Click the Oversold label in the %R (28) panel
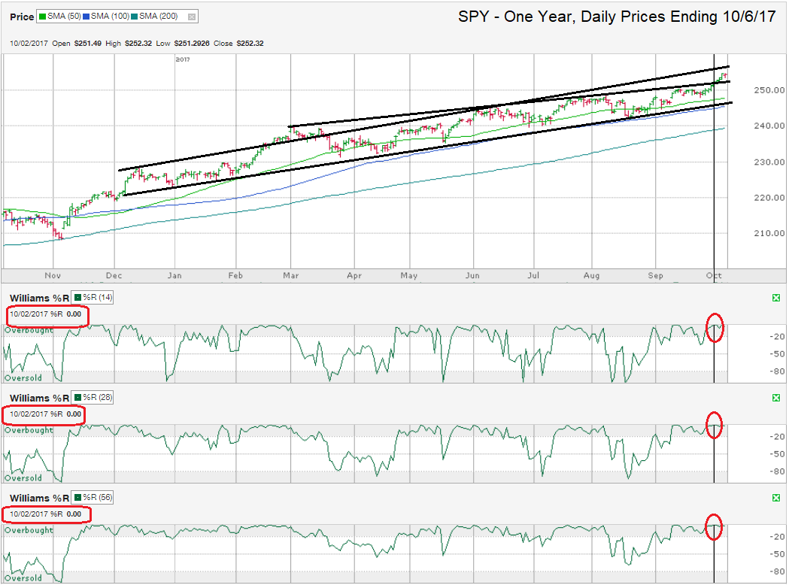This screenshot has height=585, width=789. (x=23, y=478)
